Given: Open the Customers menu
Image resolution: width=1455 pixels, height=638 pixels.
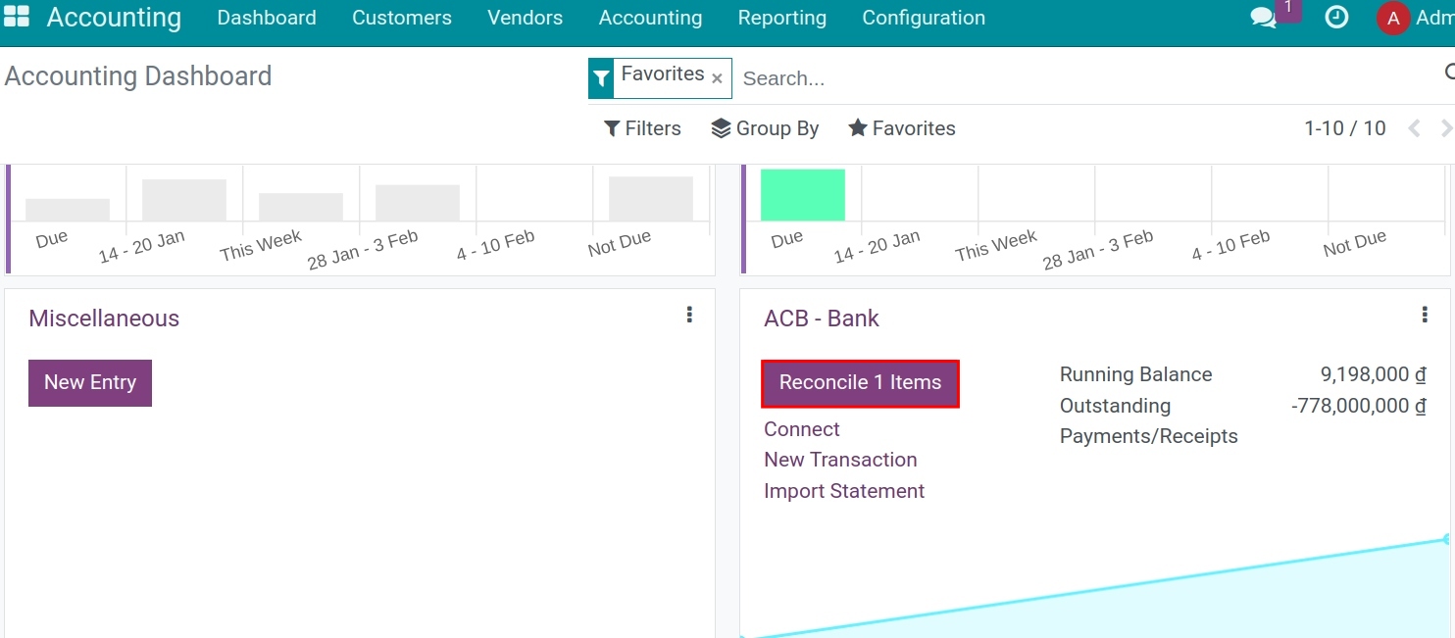Looking at the screenshot, I should pyautogui.click(x=402, y=18).
